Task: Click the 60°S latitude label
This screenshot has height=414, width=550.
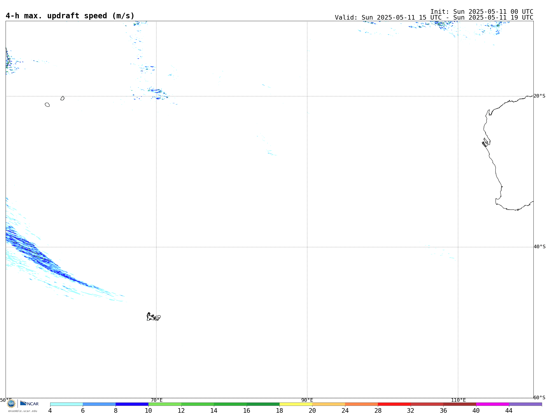Action: point(539,397)
